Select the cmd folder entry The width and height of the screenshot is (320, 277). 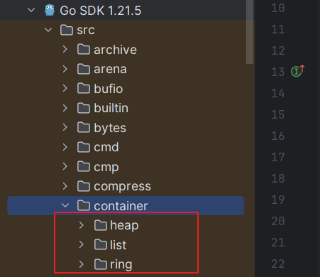126,147
